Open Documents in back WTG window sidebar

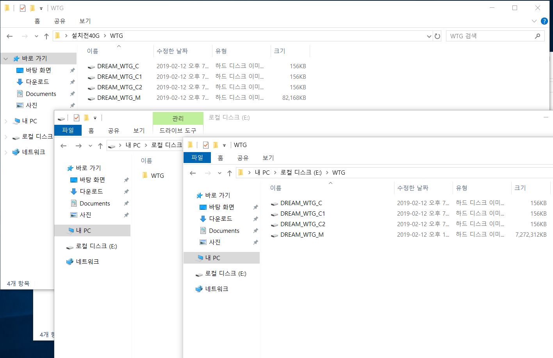pos(41,94)
